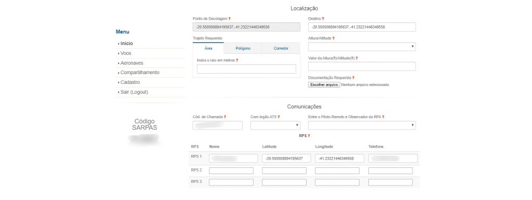Click the Cód. de Chamada input
The width and height of the screenshot is (532, 200).
coord(218,125)
